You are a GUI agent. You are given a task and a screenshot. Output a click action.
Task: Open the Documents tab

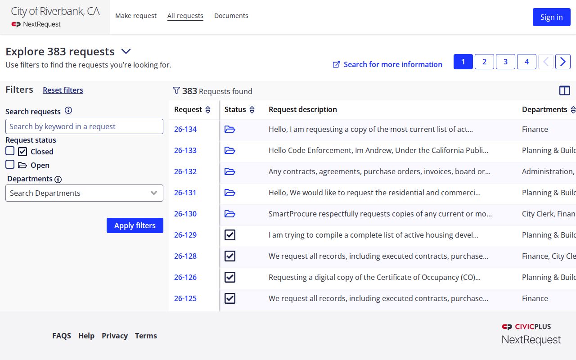[x=231, y=16]
